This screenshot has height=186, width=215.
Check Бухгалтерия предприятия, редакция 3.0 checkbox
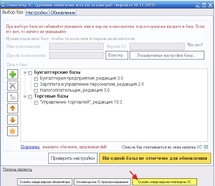(x=36, y=79)
